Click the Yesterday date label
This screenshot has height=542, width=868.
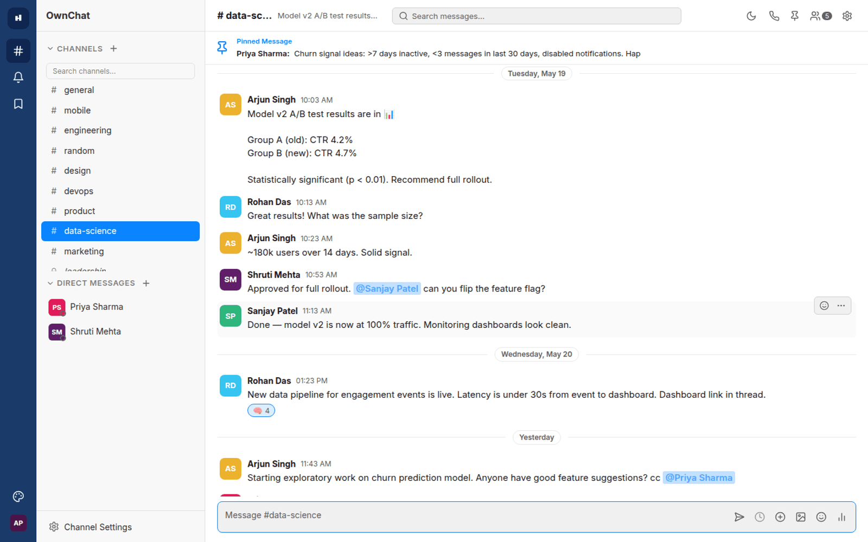click(537, 437)
